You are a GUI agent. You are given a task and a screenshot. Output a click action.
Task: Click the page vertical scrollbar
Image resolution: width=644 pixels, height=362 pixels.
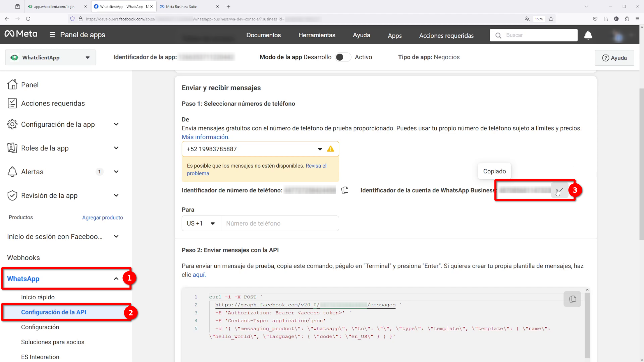pyautogui.click(x=641, y=164)
